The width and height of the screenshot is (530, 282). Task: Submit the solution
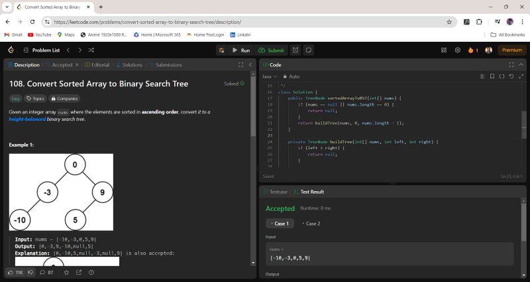271,50
